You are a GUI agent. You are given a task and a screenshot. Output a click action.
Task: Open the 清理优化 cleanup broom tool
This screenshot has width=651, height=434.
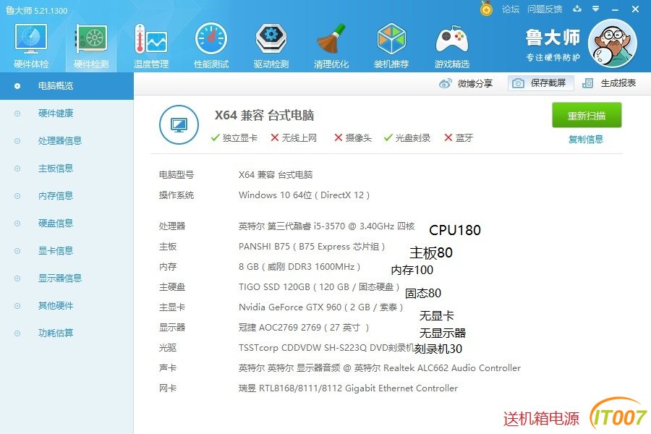[331, 46]
